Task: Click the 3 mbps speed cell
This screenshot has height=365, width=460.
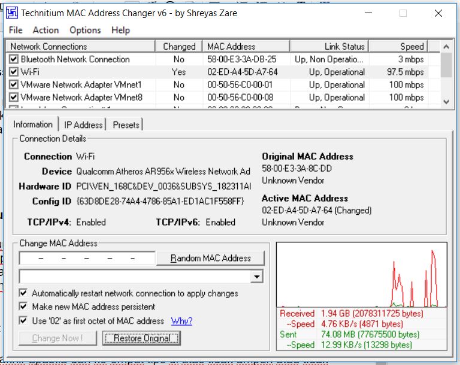Action: click(411, 59)
